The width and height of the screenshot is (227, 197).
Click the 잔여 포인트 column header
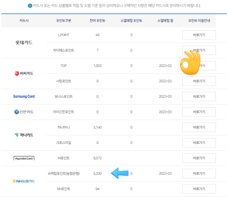click(x=97, y=21)
